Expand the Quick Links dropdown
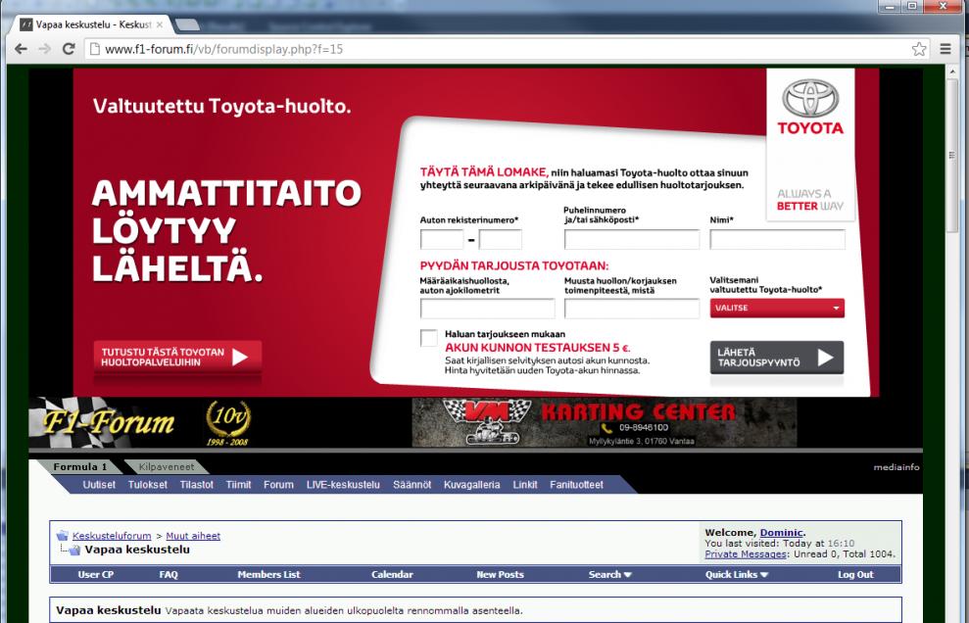 pyautogui.click(x=739, y=574)
